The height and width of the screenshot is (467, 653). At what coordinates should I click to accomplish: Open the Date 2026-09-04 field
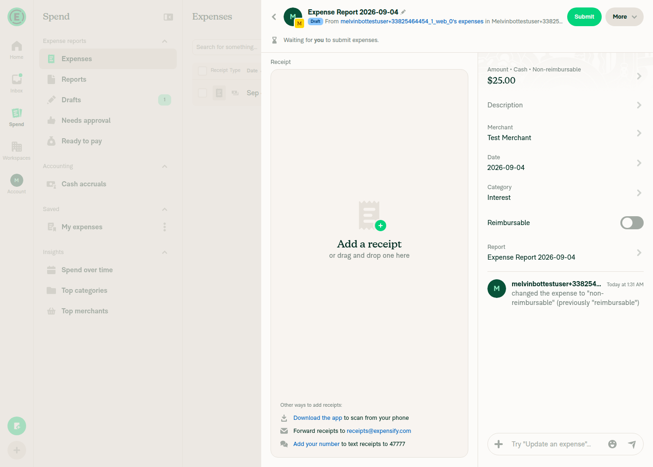[x=565, y=163]
